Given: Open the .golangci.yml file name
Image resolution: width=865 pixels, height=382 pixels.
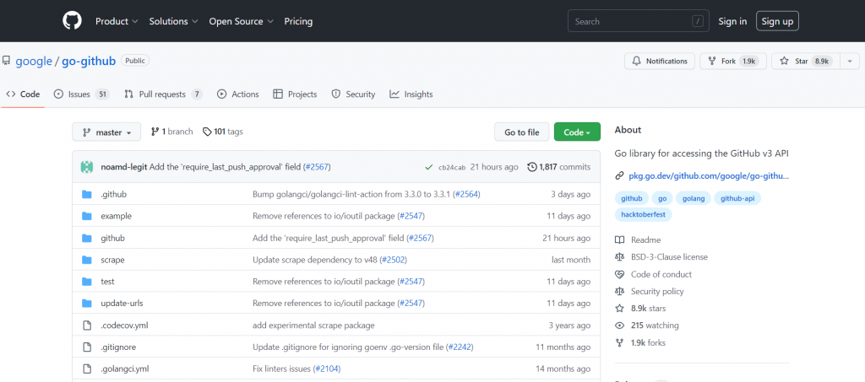Looking at the screenshot, I should (125, 369).
